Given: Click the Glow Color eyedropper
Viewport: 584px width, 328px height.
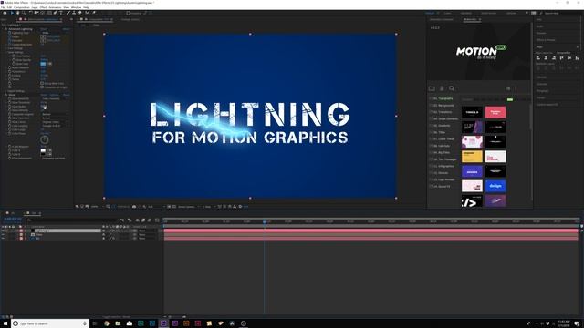Looking at the screenshot, I should (50, 64).
